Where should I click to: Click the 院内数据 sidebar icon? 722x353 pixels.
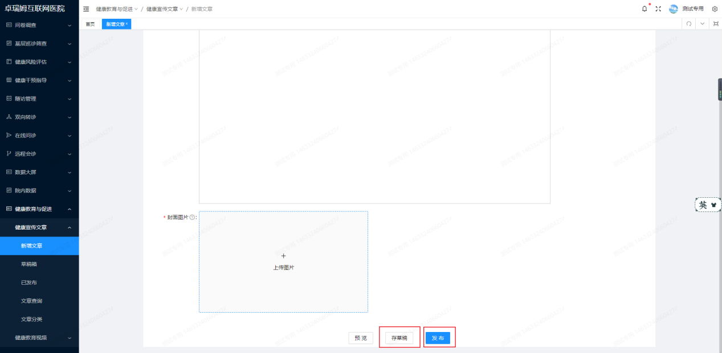pos(9,190)
